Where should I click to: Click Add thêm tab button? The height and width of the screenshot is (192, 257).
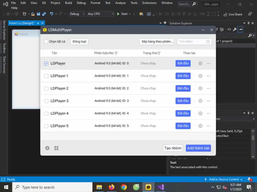coord(198,148)
